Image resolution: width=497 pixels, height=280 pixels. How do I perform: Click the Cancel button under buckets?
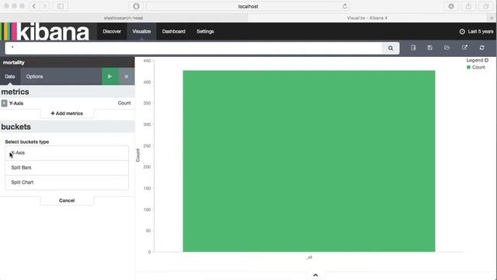pyautogui.click(x=67, y=201)
